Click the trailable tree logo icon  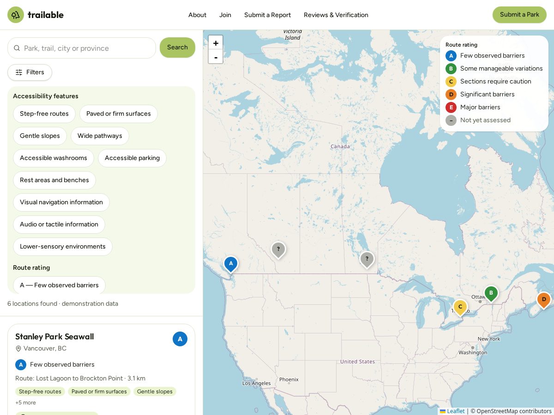(16, 15)
